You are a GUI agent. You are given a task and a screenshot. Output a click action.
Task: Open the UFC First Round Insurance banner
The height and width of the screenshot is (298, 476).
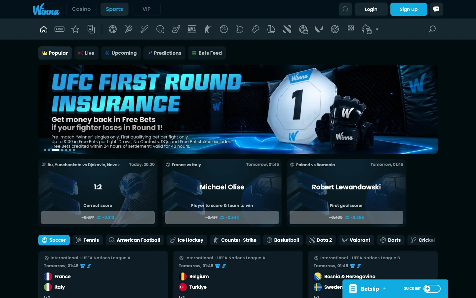coord(238,109)
